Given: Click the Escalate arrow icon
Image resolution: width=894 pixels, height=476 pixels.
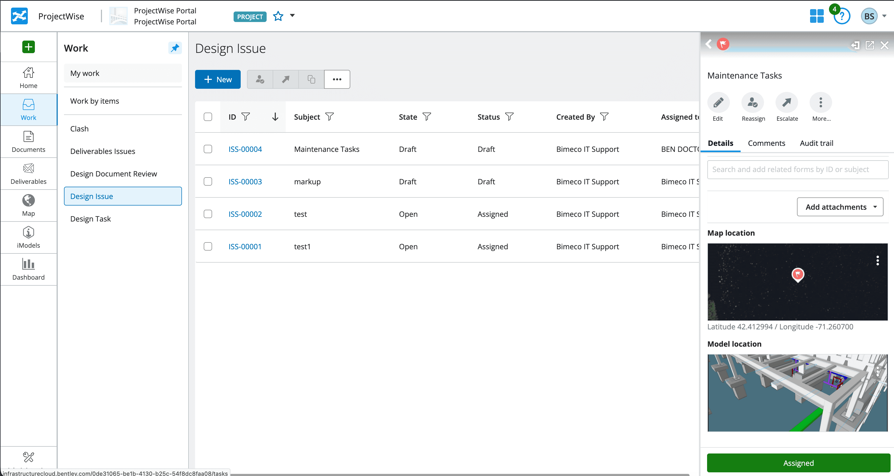Looking at the screenshot, I should [x=787, y=103].
